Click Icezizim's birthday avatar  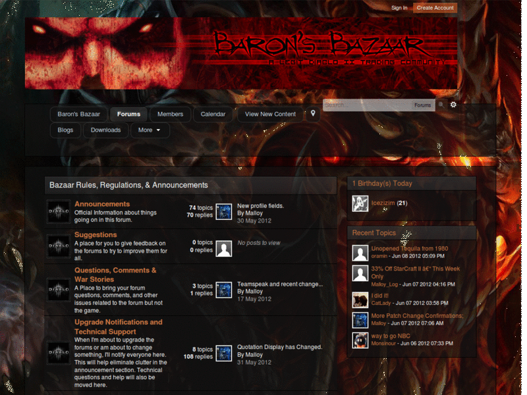(360, 203)
